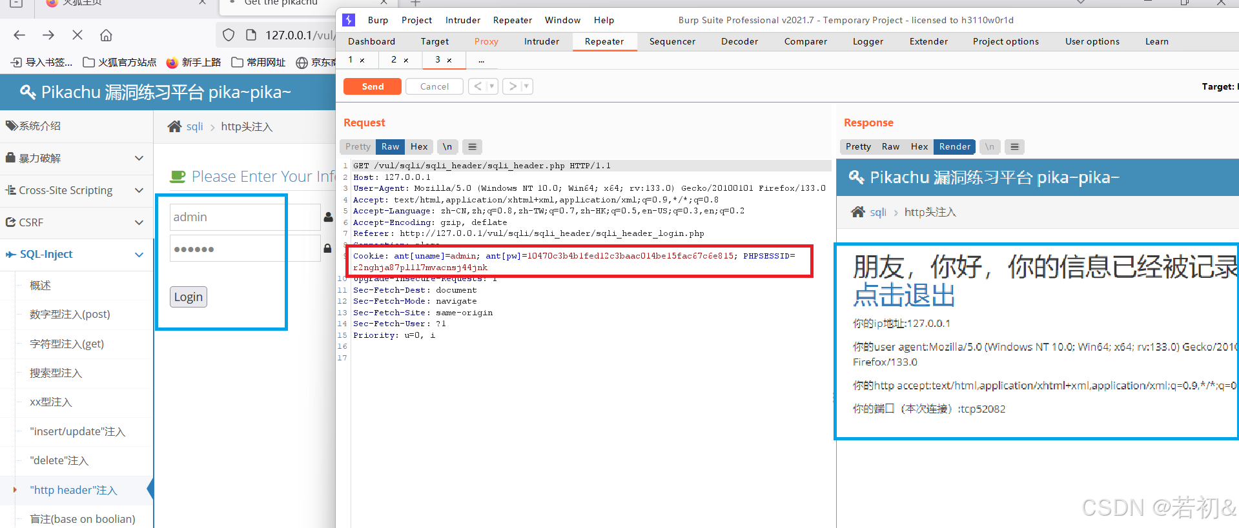
Task: Click page info icon beside URL
Action: [252, 35]
